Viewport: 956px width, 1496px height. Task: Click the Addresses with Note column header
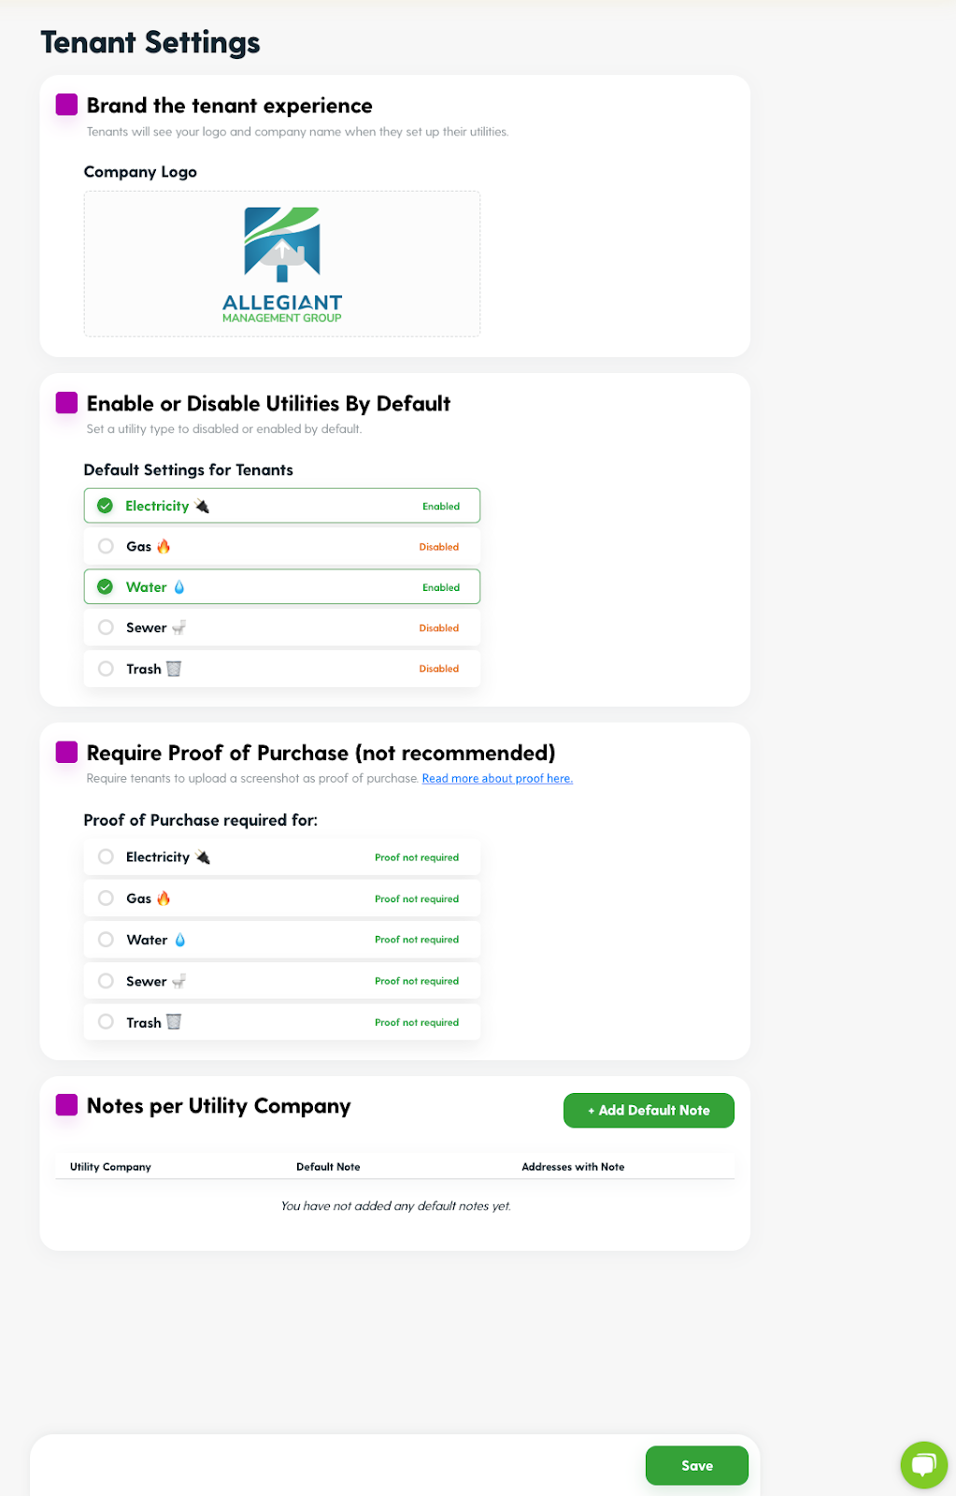point(573,1167)
